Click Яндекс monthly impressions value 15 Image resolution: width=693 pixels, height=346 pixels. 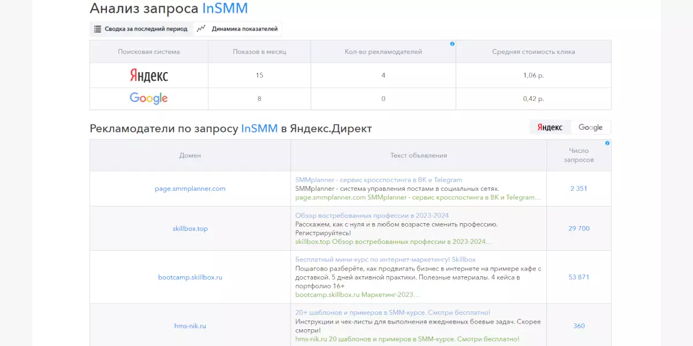[x=259, y=76]
